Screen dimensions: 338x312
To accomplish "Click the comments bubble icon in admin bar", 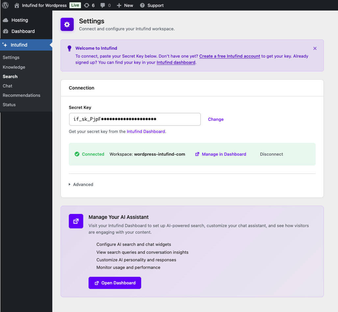I will point(103,5).
